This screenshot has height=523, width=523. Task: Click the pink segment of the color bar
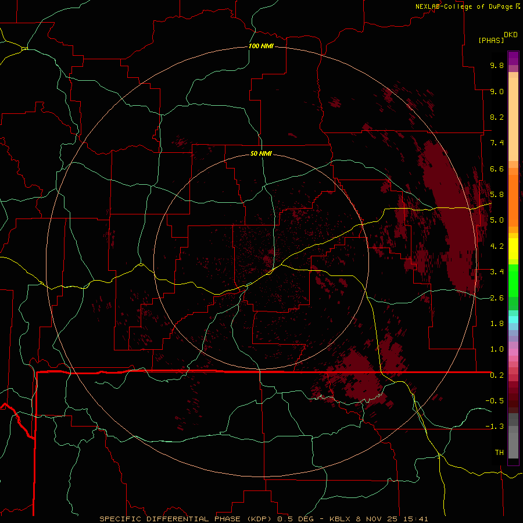coord(513,352)
